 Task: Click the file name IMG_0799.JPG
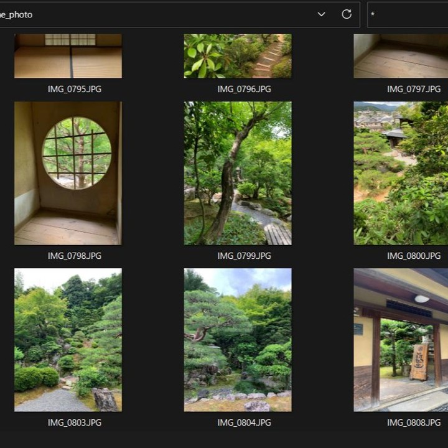[x=245, y=256]
